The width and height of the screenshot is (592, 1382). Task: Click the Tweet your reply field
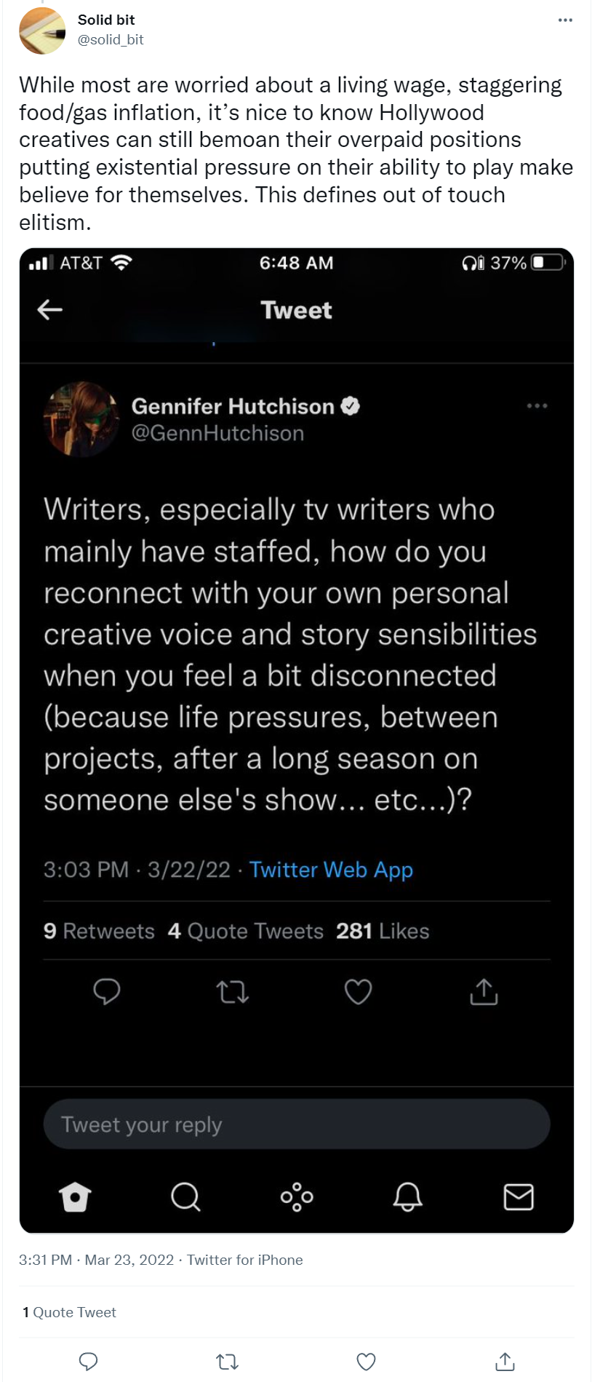tap(297, 1124)
